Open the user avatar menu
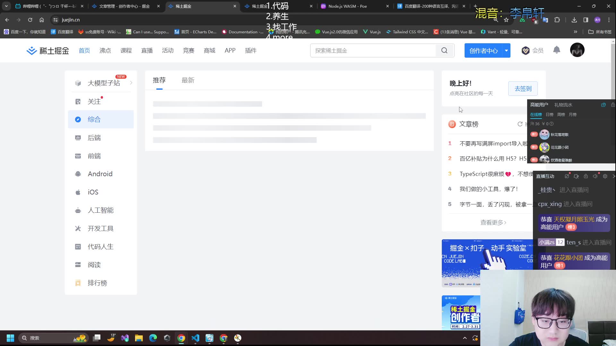Viewport: 616px width, 346px height. 577,50
